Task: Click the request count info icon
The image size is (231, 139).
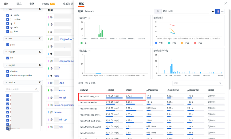Action: (89, 18)
